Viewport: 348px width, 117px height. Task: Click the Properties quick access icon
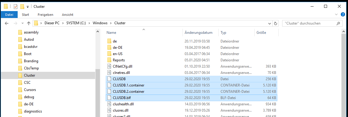[15, 7]
